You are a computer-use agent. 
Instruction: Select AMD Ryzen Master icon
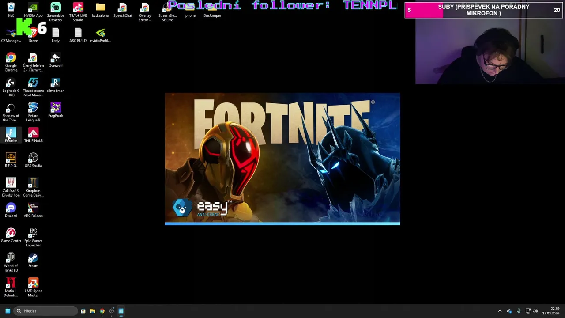(33, 288)
